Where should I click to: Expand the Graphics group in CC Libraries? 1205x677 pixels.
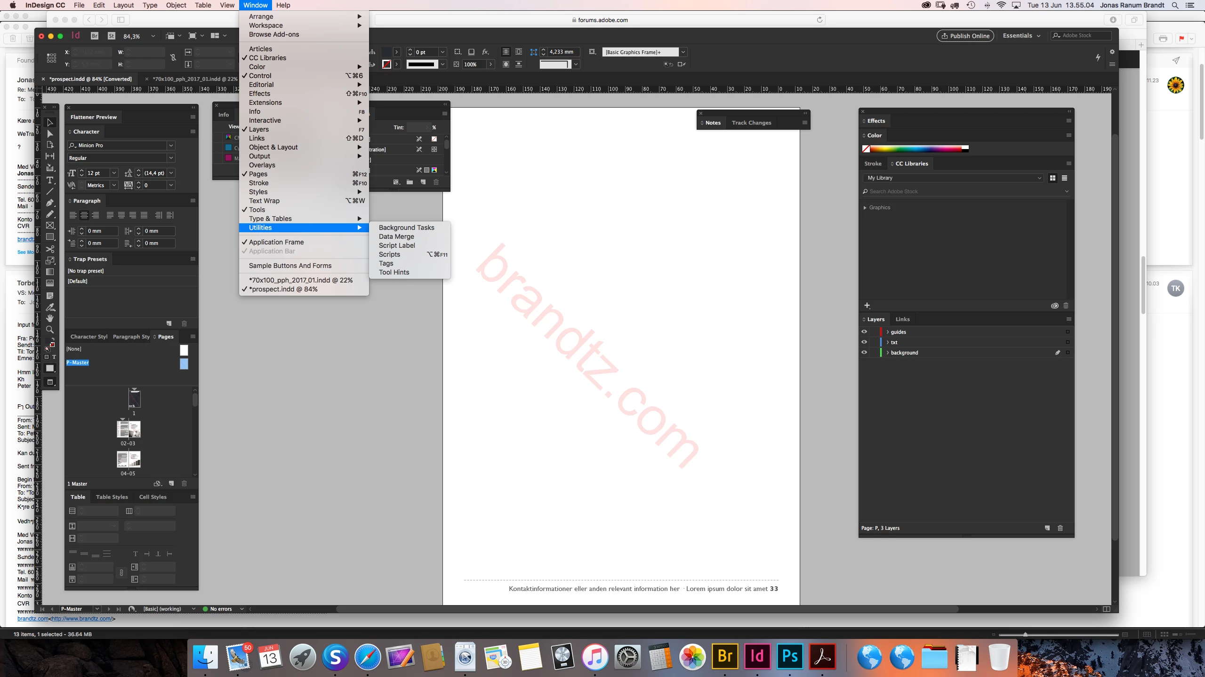pos(865,207)
